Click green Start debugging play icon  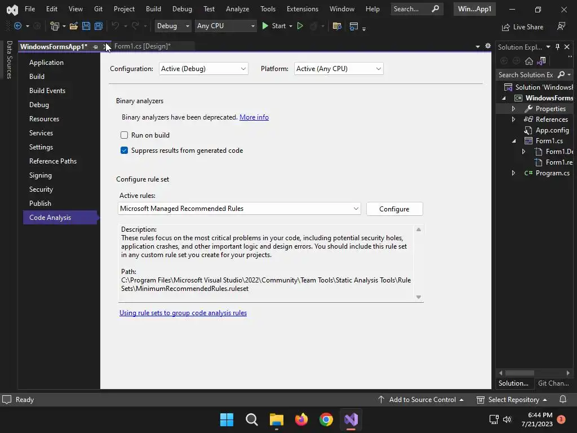coord(265,26)
